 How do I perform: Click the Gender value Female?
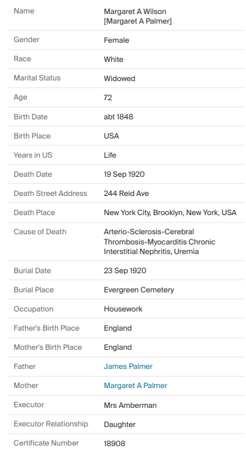pos(116,40)
